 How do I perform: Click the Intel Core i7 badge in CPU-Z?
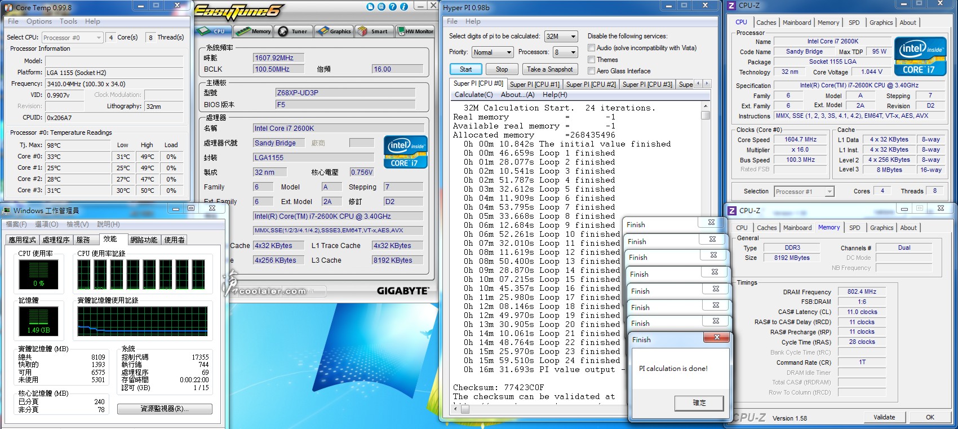click(920, 56)
